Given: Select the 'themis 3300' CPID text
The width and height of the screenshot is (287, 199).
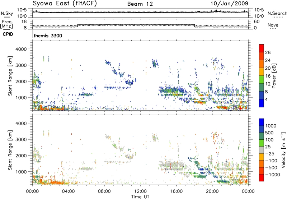Looking at the screenshot, I should pos(48,36).
